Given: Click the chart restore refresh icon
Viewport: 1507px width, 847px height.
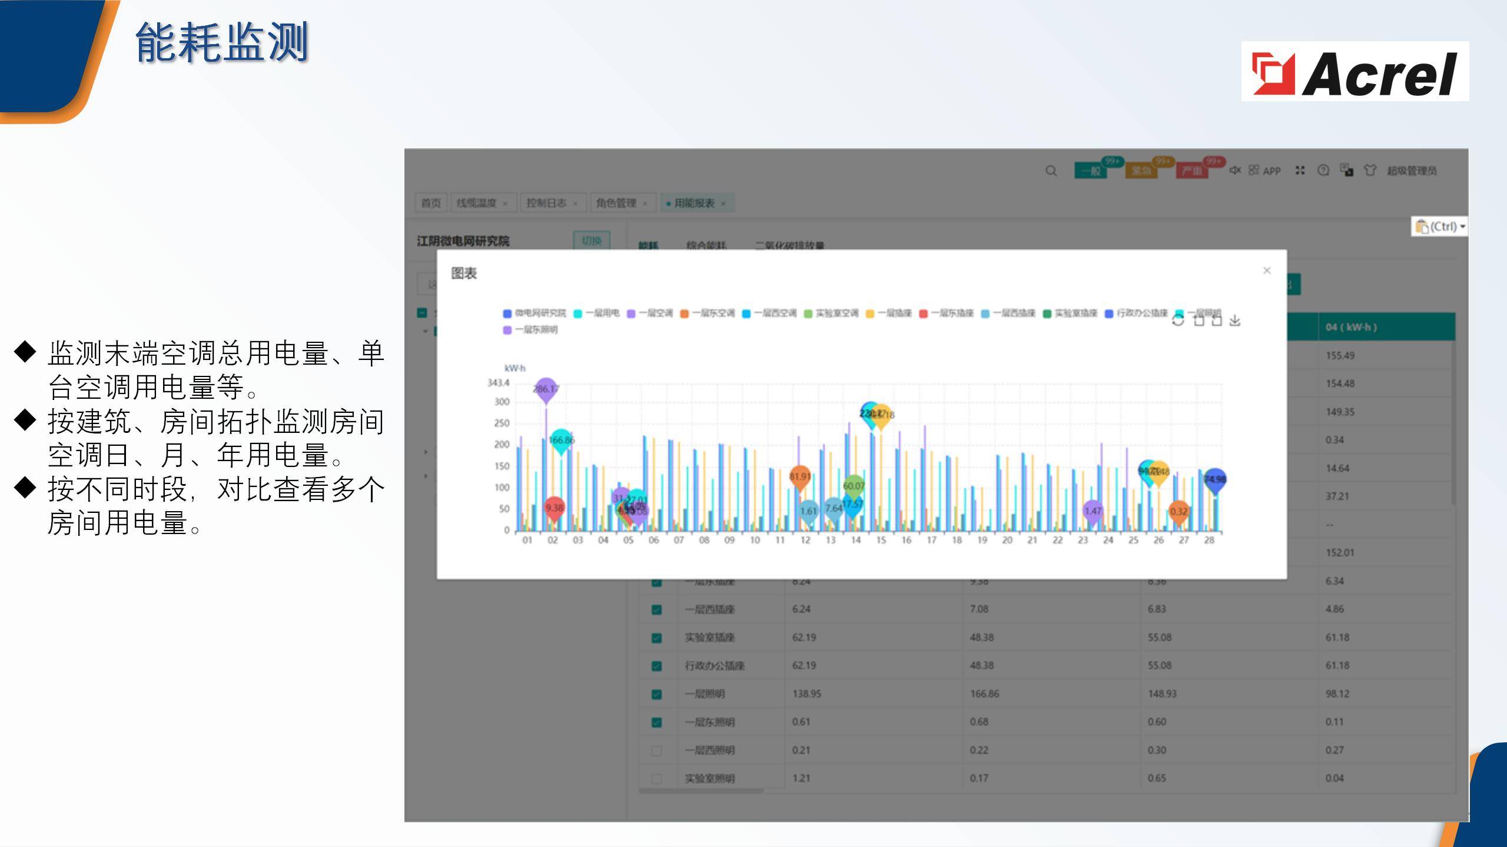Looking at the screenshot, I should (x=1177, y=321).
